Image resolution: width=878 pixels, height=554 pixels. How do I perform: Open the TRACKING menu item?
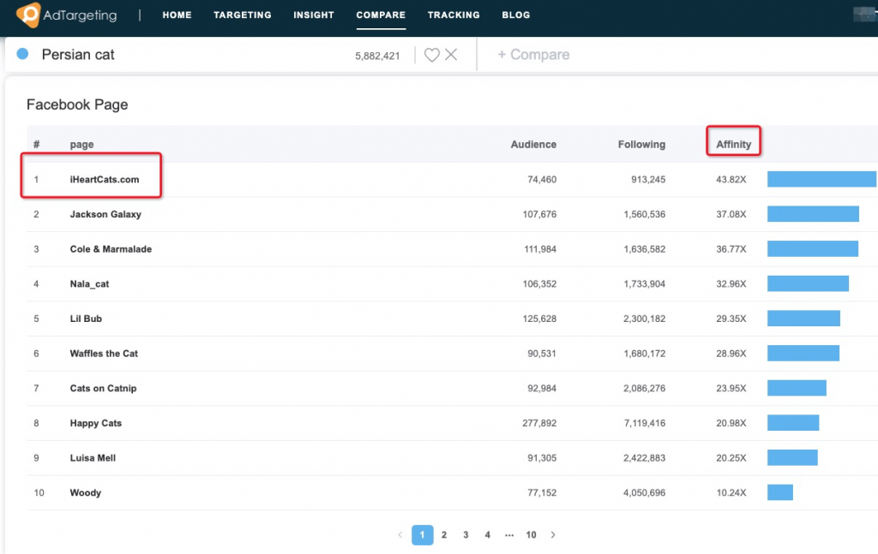coord(454,15)
